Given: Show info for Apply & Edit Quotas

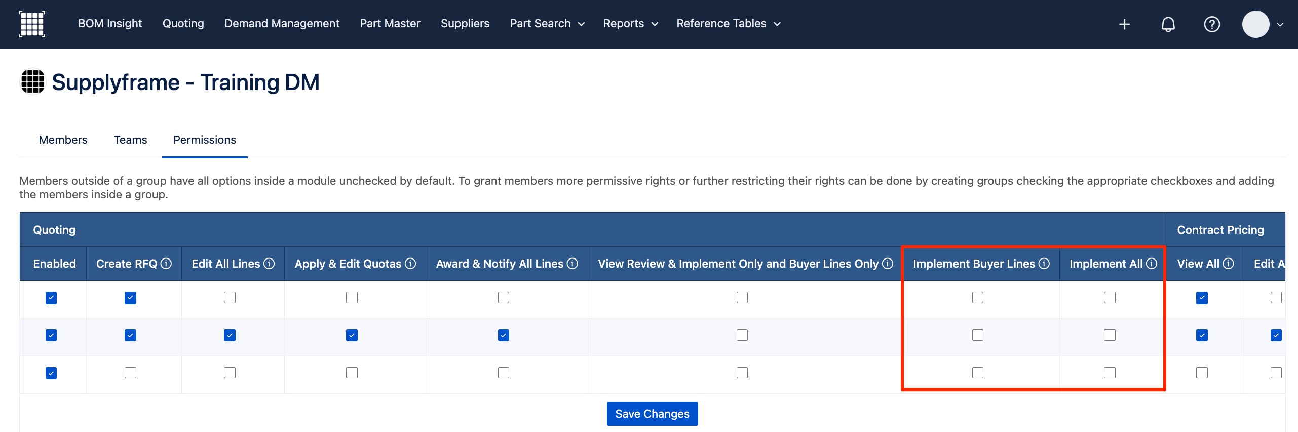Looking at the screenshot, I should 410,264.
